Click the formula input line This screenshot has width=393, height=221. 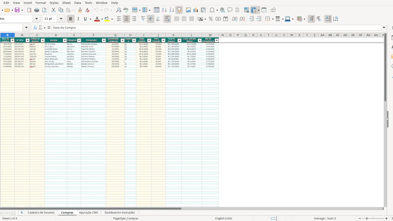[217, 28]
